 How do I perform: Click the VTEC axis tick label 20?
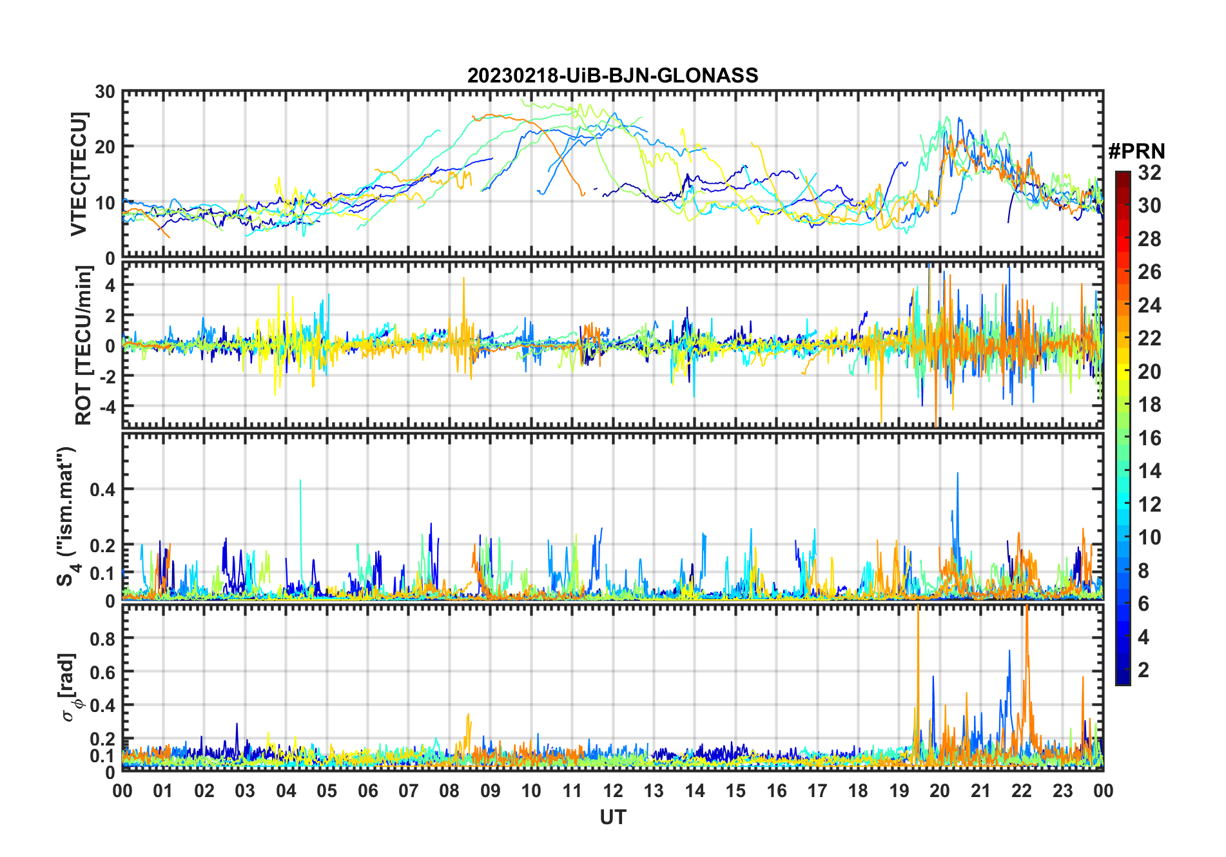105,147
